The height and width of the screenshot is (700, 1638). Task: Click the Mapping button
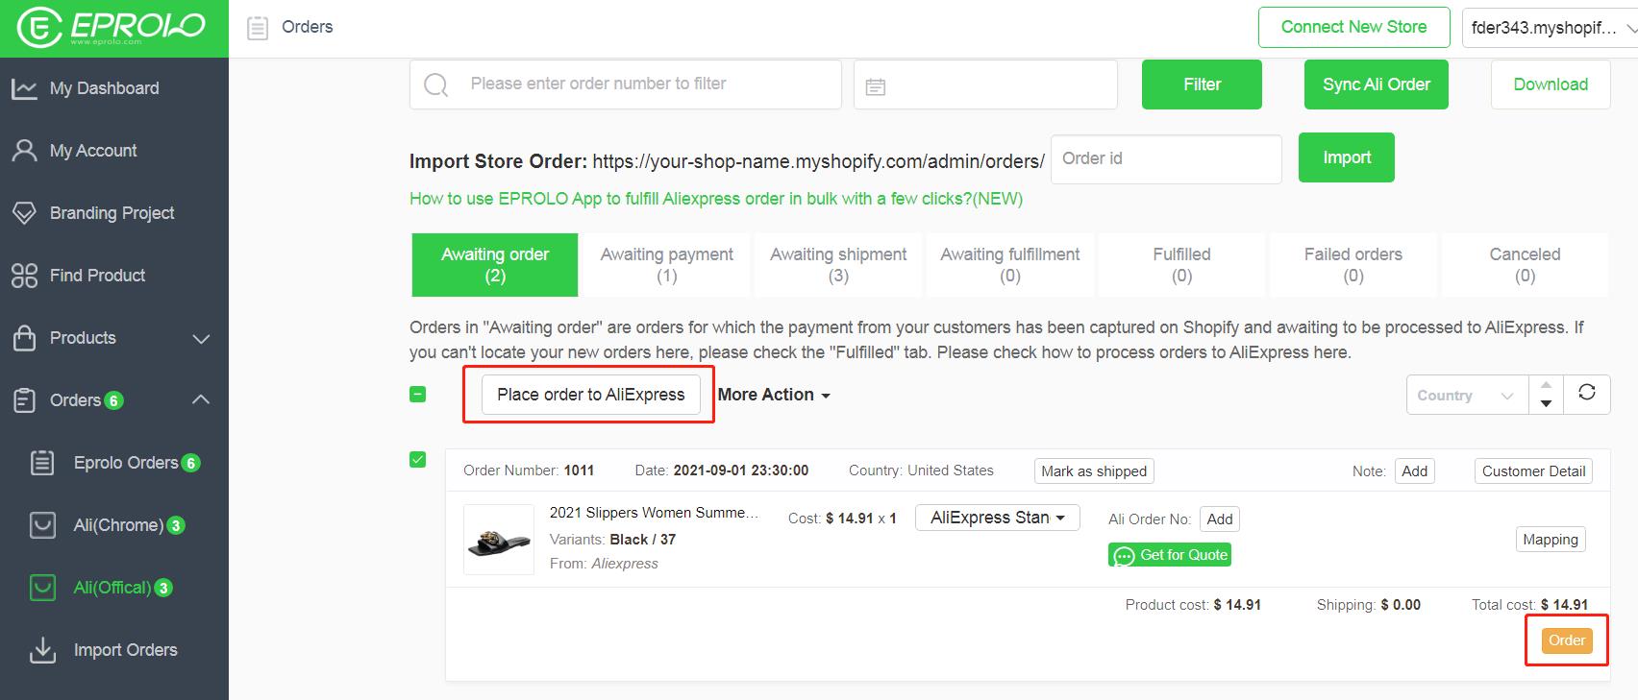[1551, 540]
